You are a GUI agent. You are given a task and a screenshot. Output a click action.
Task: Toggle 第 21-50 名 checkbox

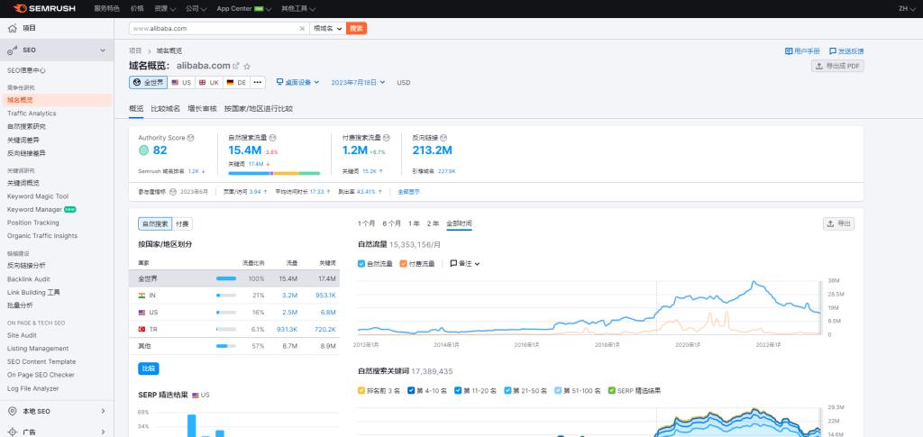507,390
